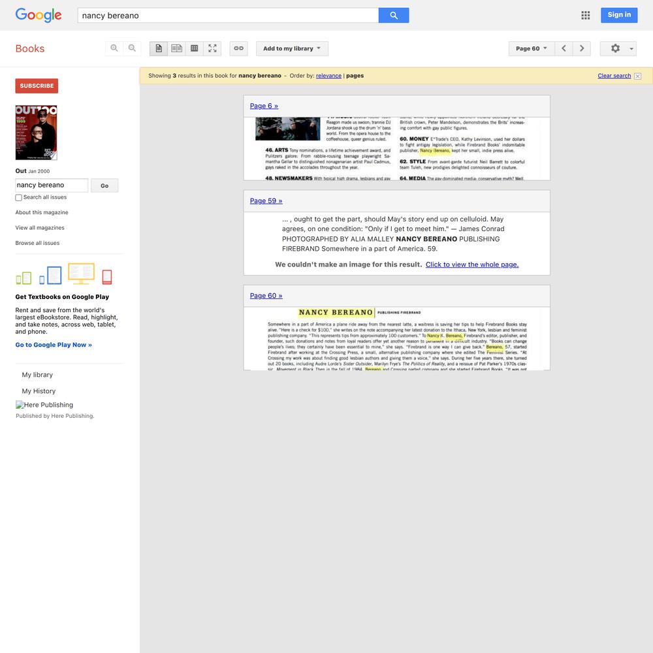Open the Google apps grid
Image resolution: width=653 pixels, height=653 pixels.
(x=586, y=15)
